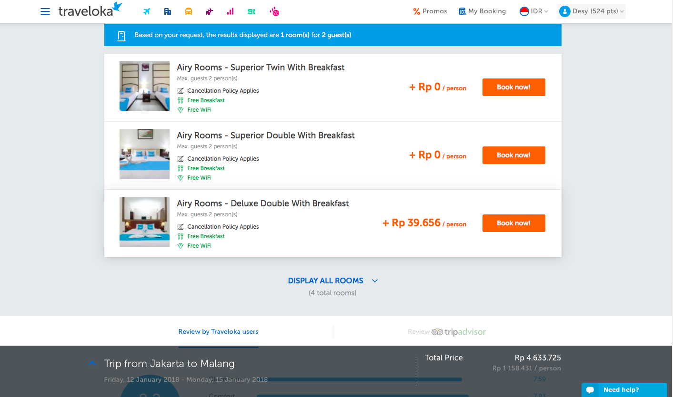Click title Airy Rooms - Deluxe Double With Breakfast
The image size is (673, 397).
pyautogui.click(x=263, y=203)
